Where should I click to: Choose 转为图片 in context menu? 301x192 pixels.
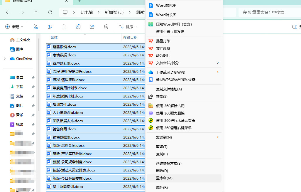pyautogui.click(x=184, y=55)
